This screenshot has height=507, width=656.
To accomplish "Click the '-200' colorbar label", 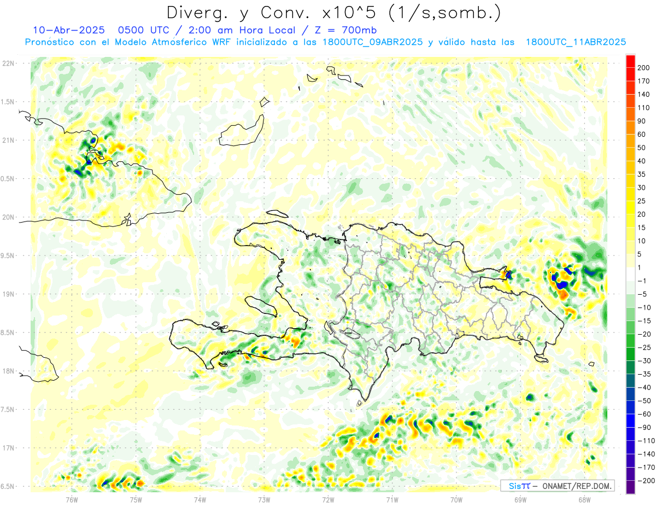I will pos(646,481).
